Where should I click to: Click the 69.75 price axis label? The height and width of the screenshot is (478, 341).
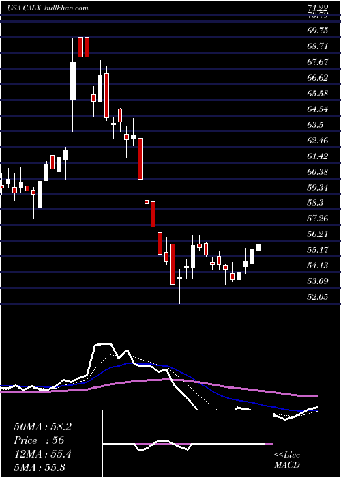pos(318,31)
